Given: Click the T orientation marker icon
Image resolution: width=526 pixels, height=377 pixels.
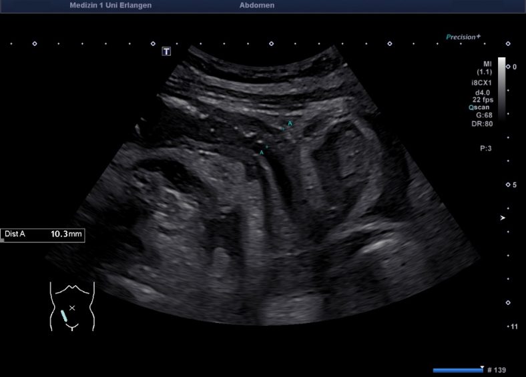Looking at the screenshot, I should tap(166, 51).
